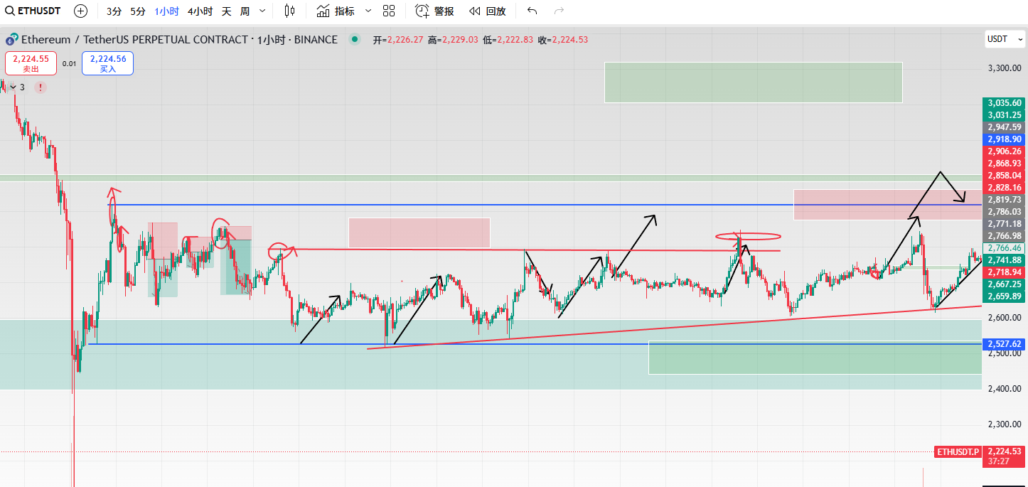Select the 5分 timeframe
The image size is (1028, 487).
138,11
